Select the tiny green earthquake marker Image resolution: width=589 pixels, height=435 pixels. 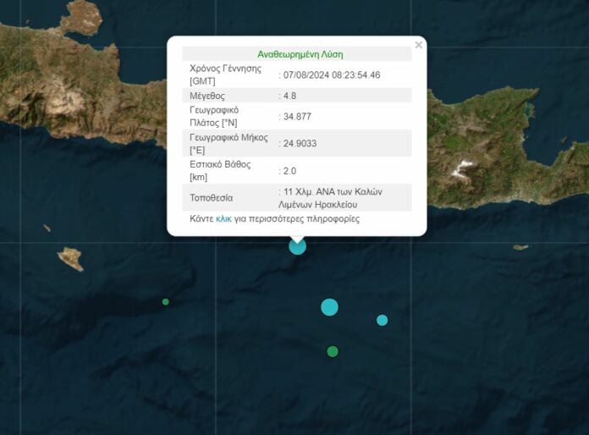[x=166, y=301]
